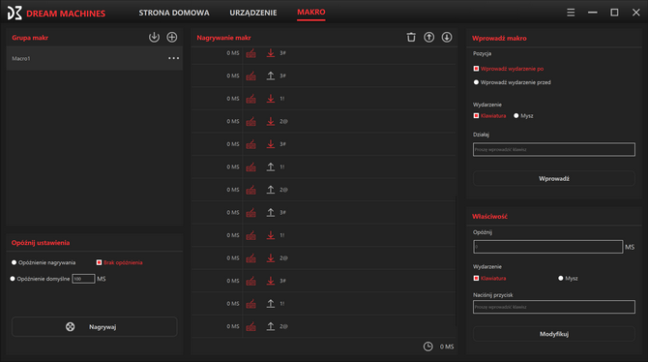The height and width of the screenshot is (362, 648).
Task: Choose Klawiatura in Wprowadź makro panel
Action: (489, 116)
